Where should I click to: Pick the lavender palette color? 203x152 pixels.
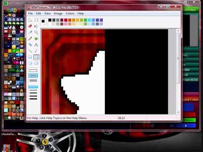101,24
